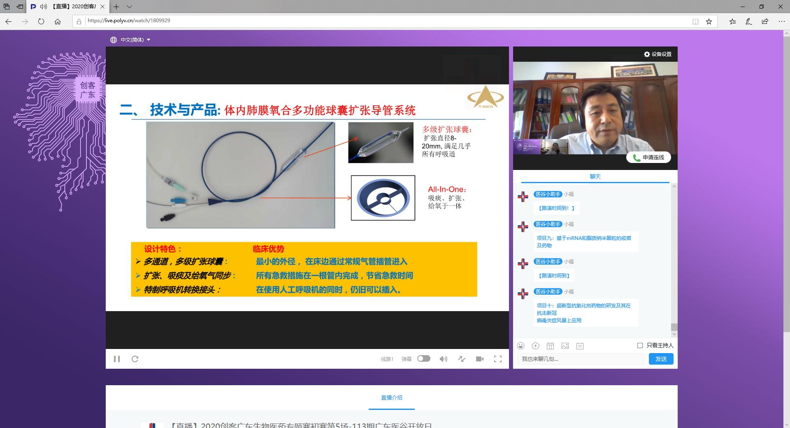Select 线路1 line option

pos(387,359)
